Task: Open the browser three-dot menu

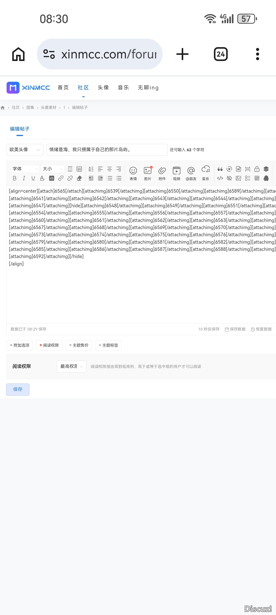Action: point(258,54)
